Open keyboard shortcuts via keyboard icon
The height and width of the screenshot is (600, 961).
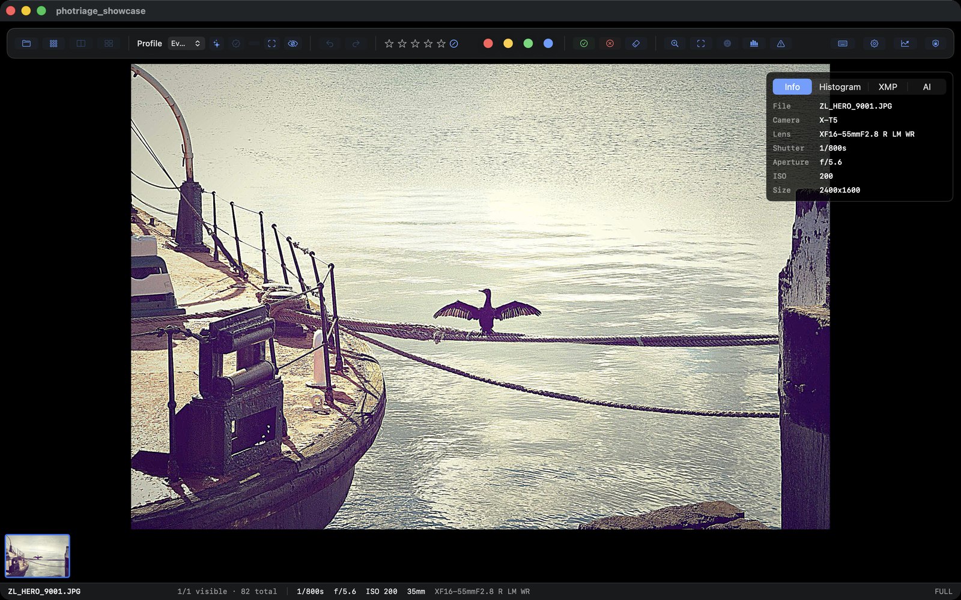[x=843, y=43]
